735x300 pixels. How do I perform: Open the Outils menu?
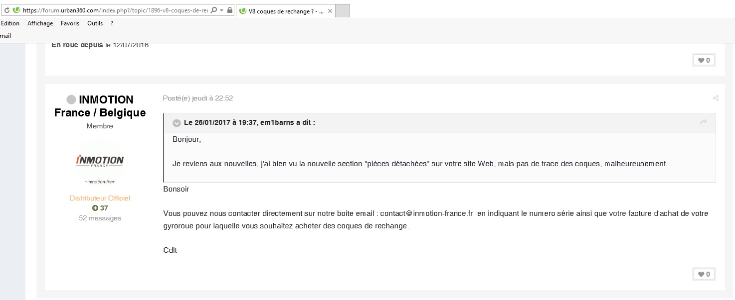pyautogui.click(x=95, y=23)
